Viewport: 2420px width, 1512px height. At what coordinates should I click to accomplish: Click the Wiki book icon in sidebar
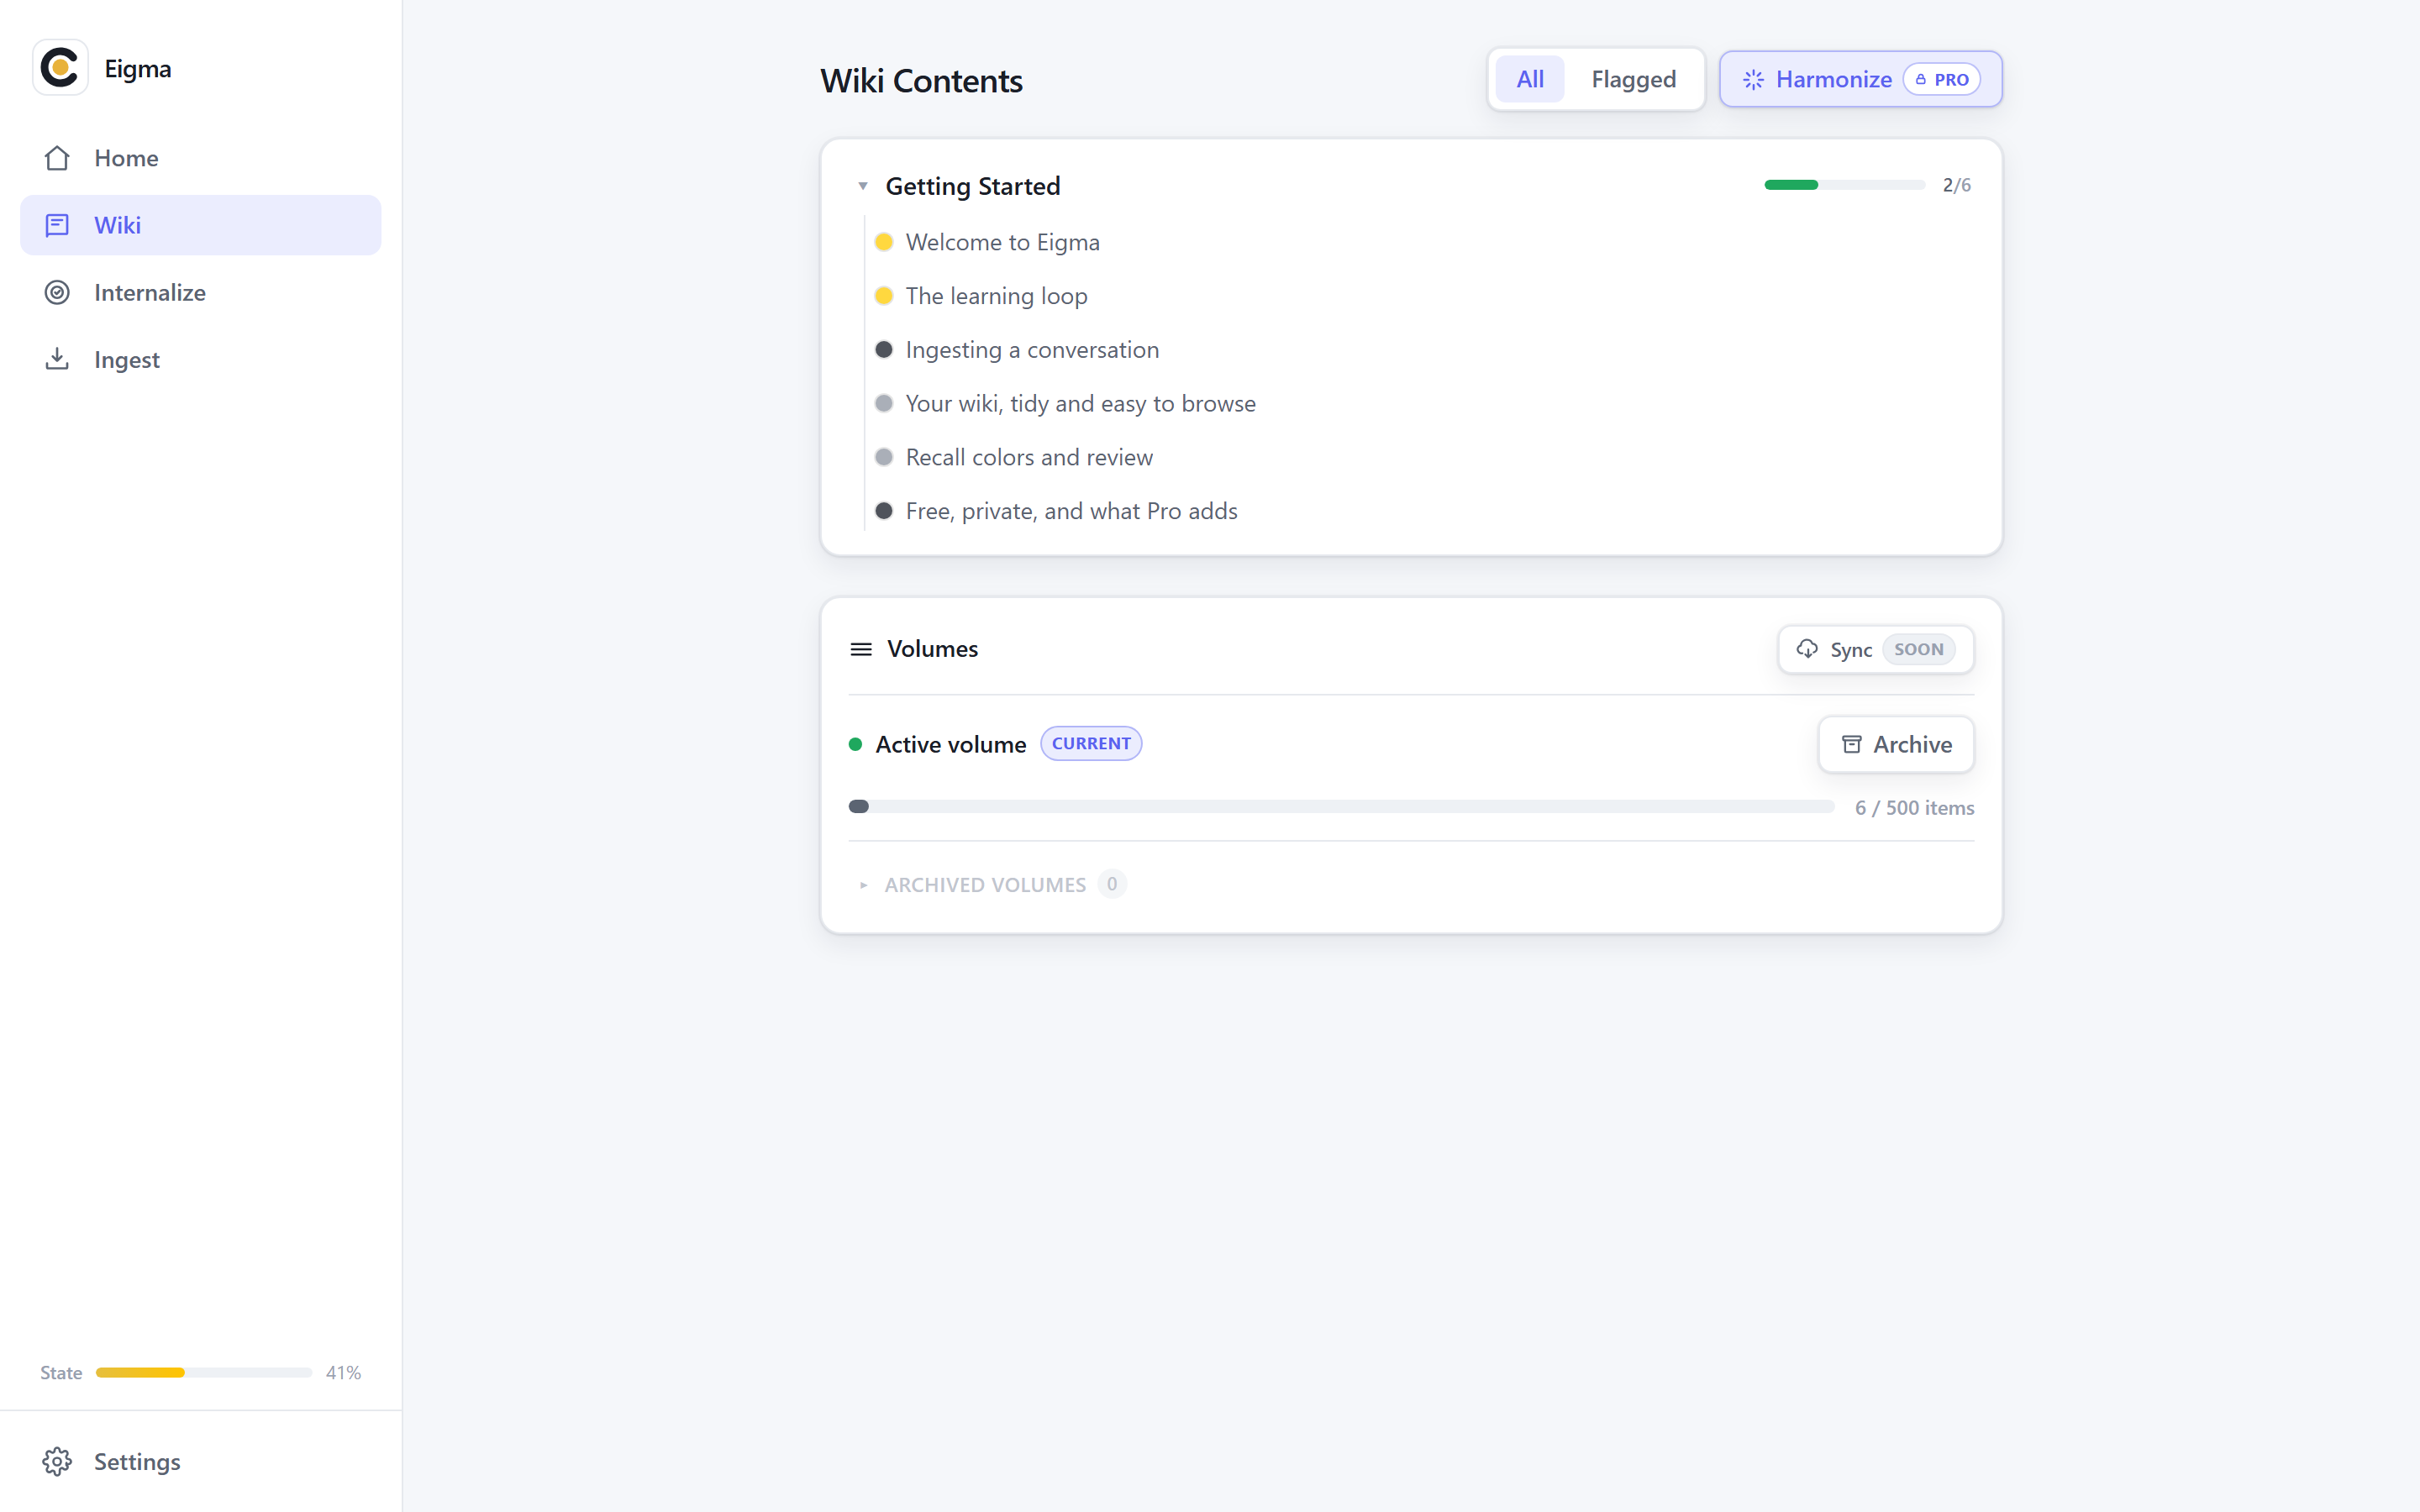[57, 225]
